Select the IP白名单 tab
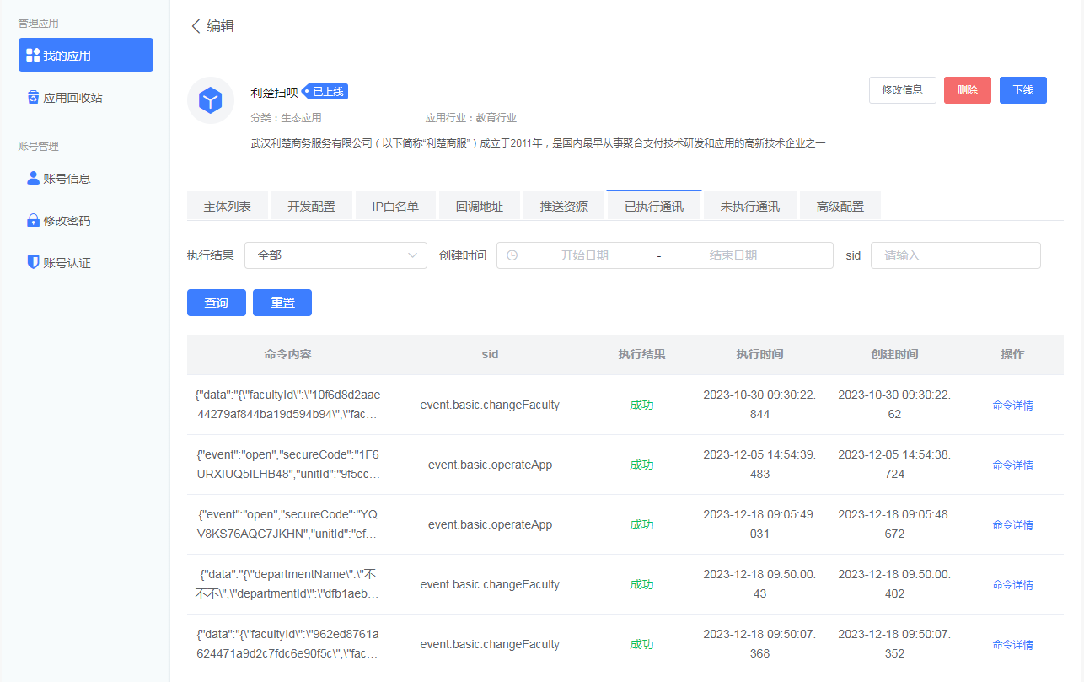Viewport: 1084px width, 682px height. (x=395, y=205)
